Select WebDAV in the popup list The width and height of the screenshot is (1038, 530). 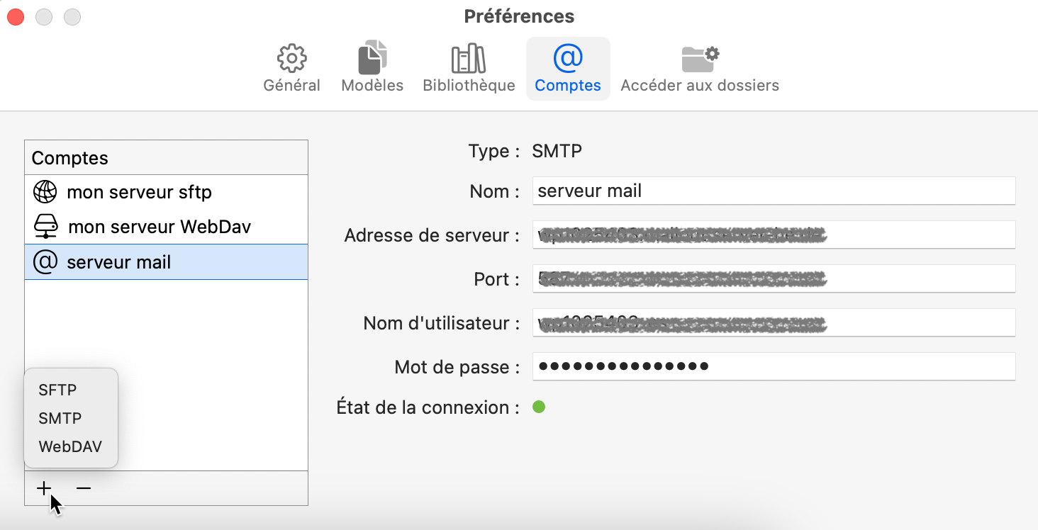[70, 446]
